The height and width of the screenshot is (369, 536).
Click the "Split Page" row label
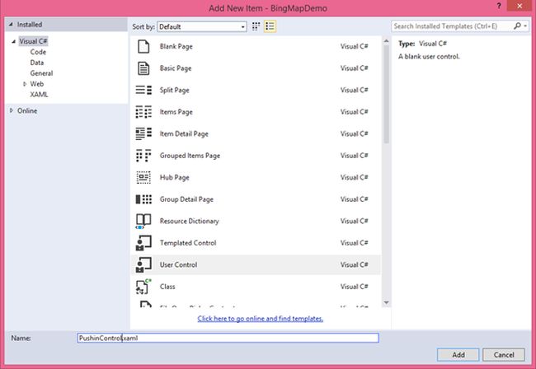[174, 90]
